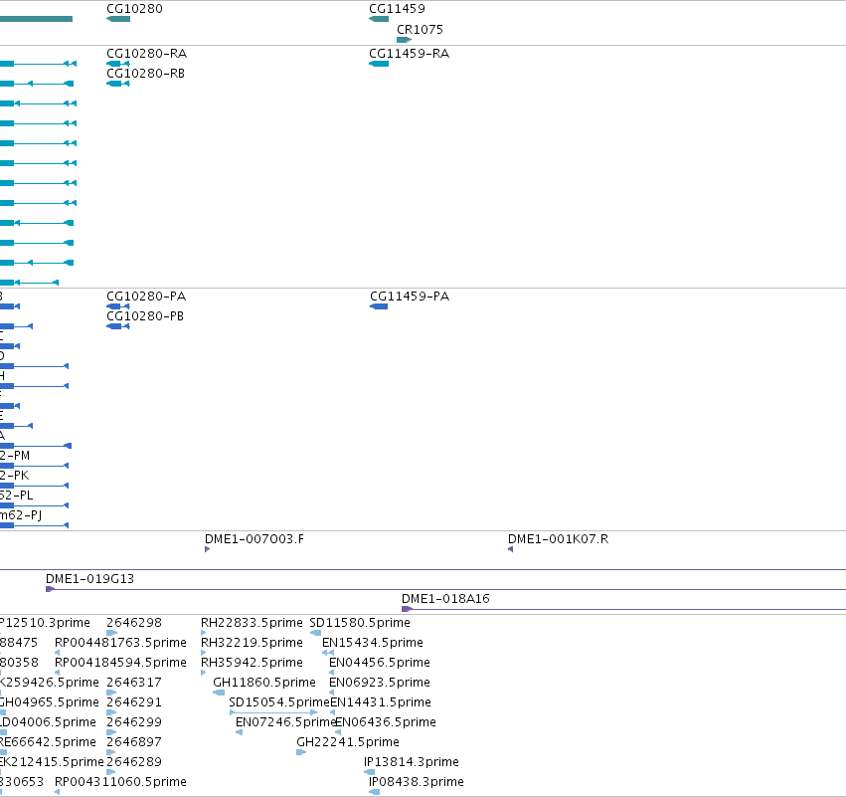Click the CG11459 gene label

point(397,9)
